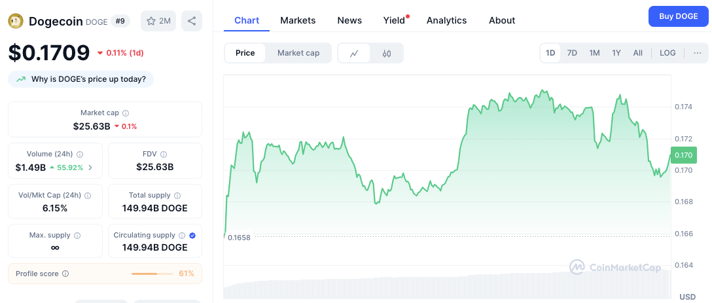Select the line chart view icon
Screen dimensions: 712x303
(x=354, y=53)
